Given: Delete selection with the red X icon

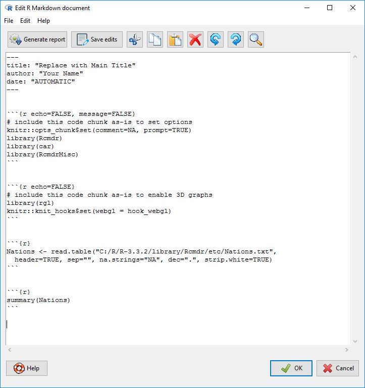Looking at the screenshot, I should pyautogui.click(x=195, y=39).
